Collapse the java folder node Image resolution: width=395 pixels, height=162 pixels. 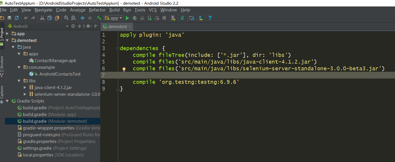(x=13, y=47)
